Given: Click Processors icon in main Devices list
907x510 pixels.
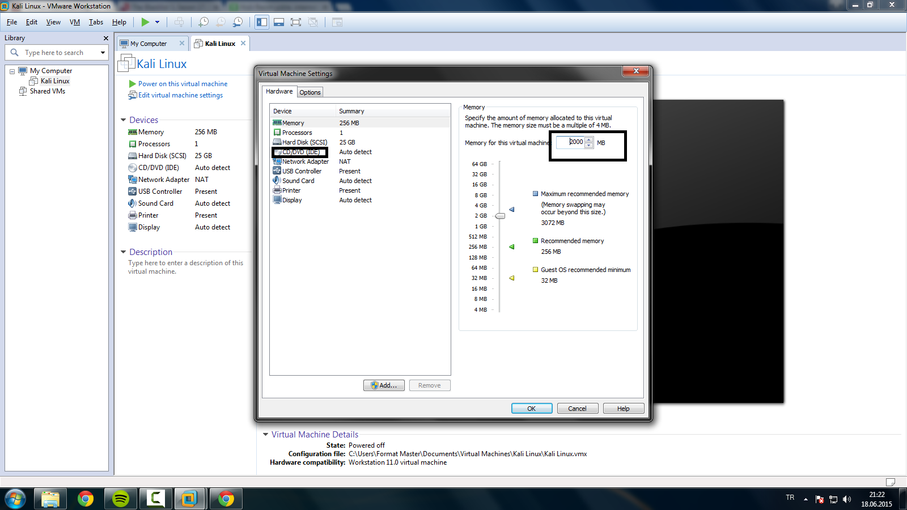Looking at the screenshot, I should pyautogui.click(x=133, y=144).
